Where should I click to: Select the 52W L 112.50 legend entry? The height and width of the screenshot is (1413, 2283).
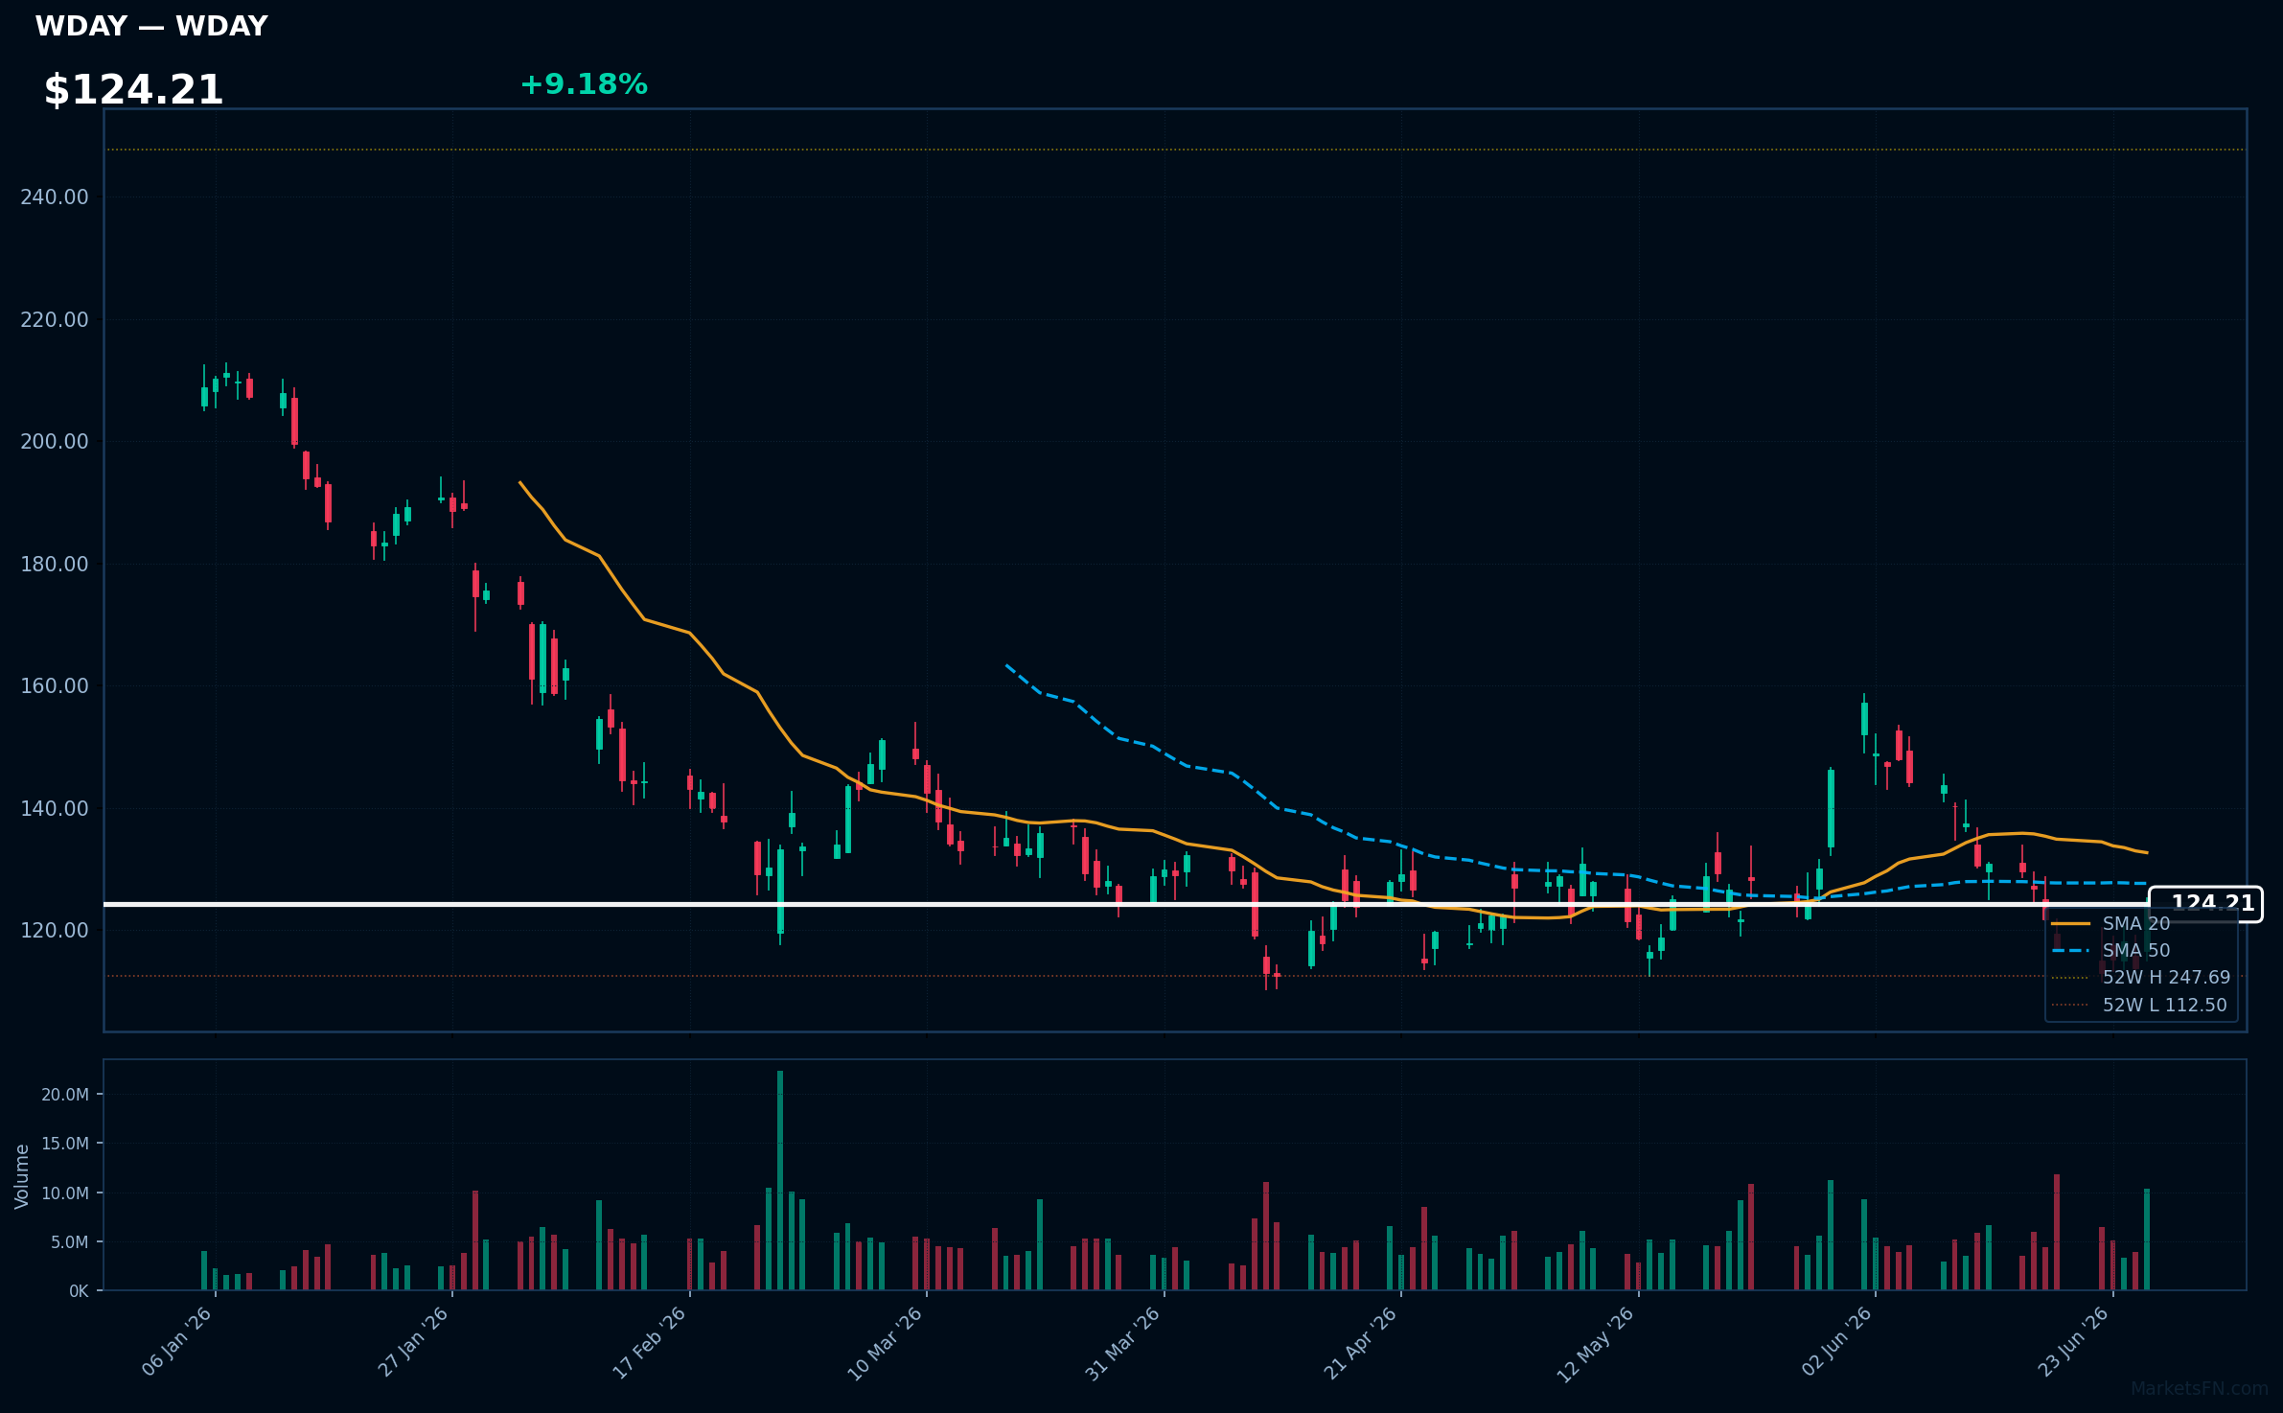tap(2139, 1005)
